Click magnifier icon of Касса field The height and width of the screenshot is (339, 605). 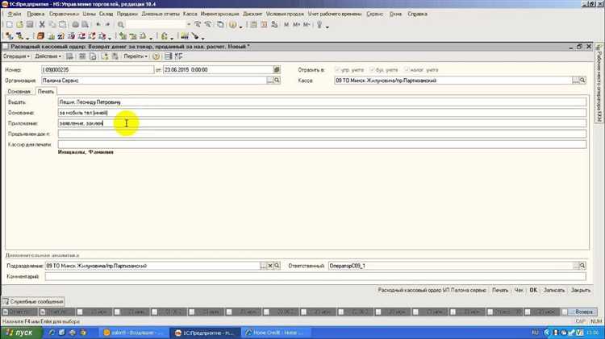[x=582, y=81]
